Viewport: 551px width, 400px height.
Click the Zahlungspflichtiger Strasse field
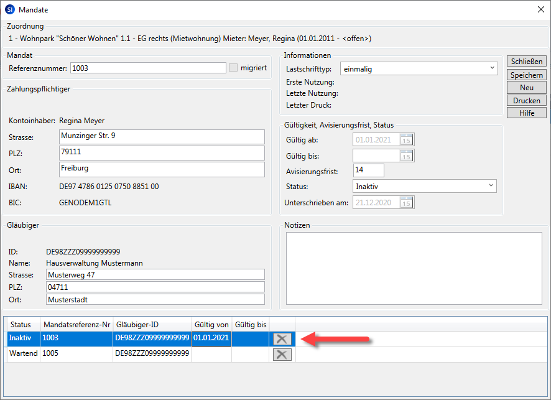pos(162,136)
